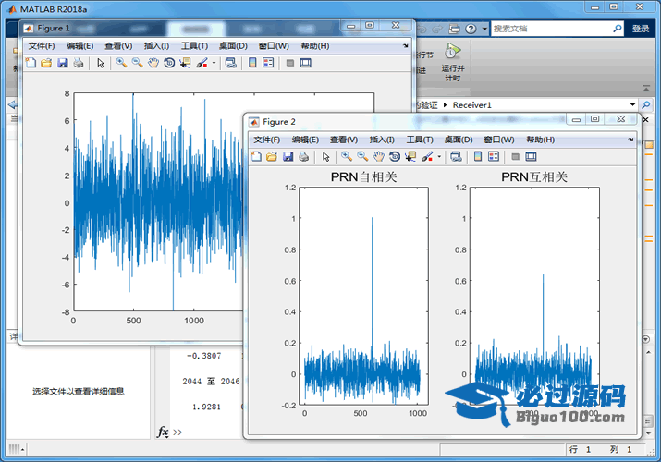Click Zoom In tool in Figure 2 toolbar
This screenshot has height=462, width=661.
346,157
